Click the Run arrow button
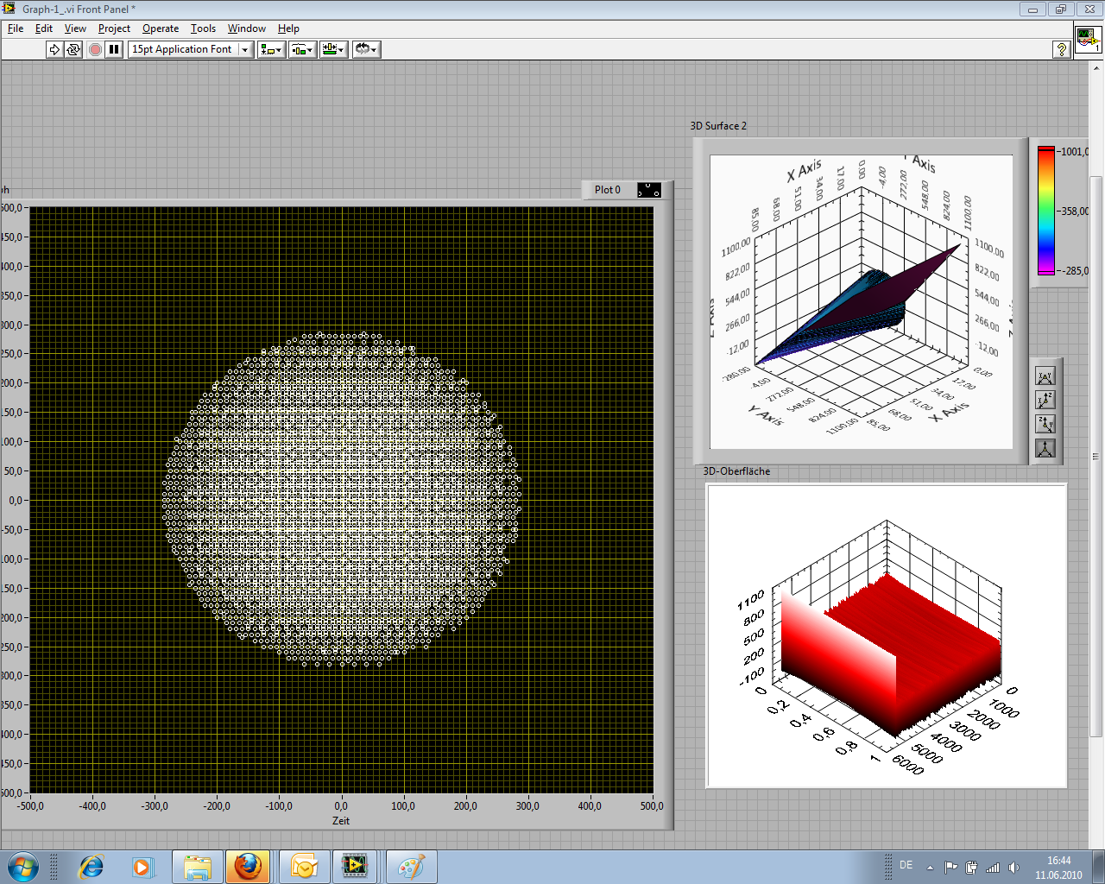The width and height of the screenshot is (1105, 884). 54,49
